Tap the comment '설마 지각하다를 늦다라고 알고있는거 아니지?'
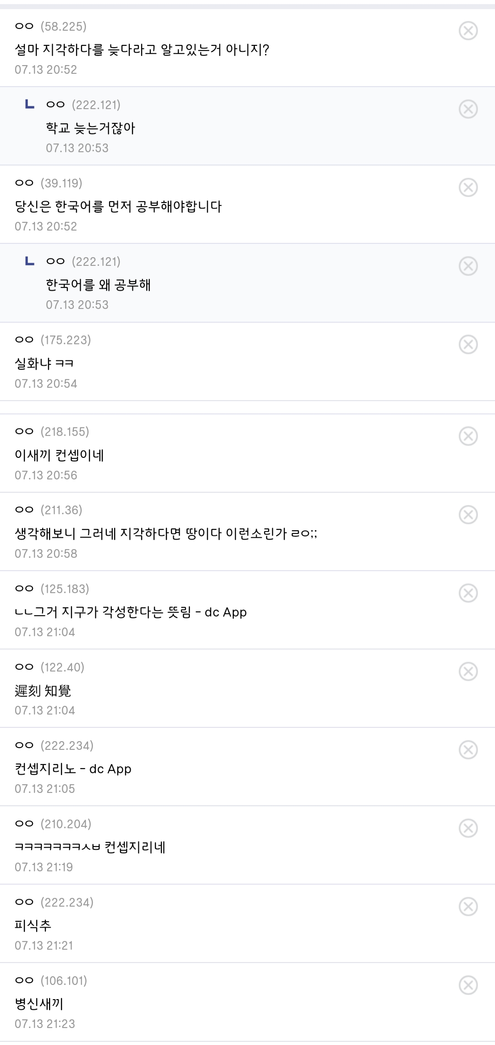This screenshot has width=495, height=1045. click(x=142, y=50)
